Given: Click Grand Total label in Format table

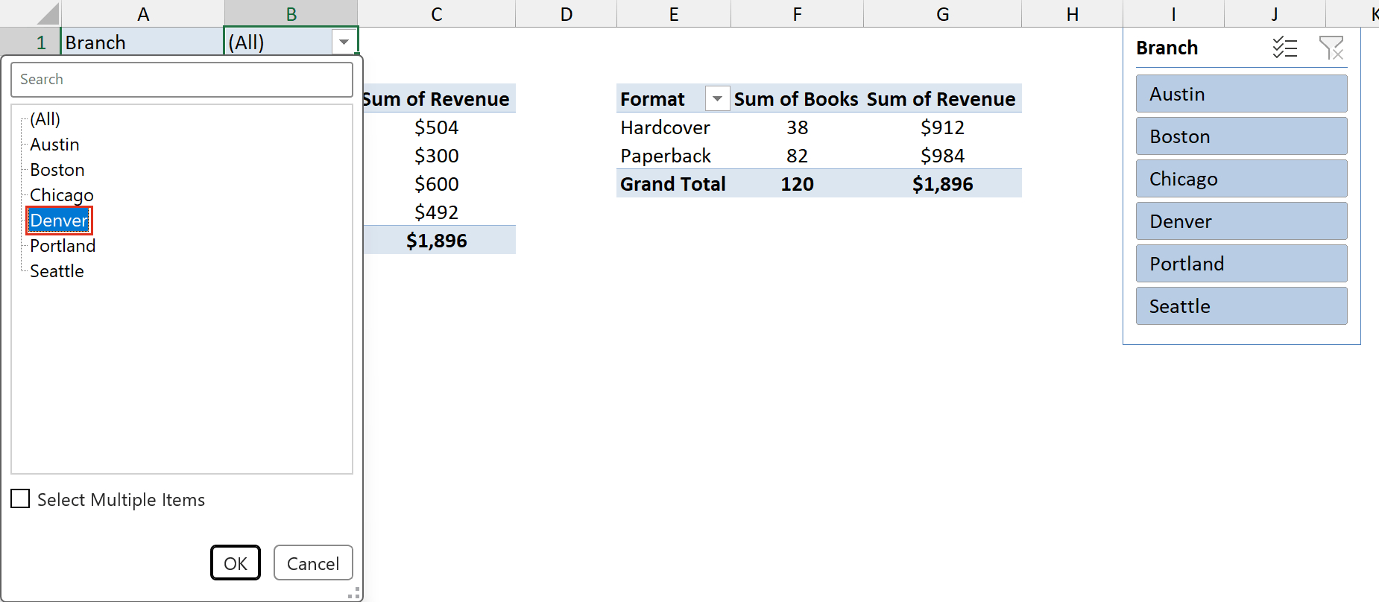Looking at the screenshot, I should 673,184.
